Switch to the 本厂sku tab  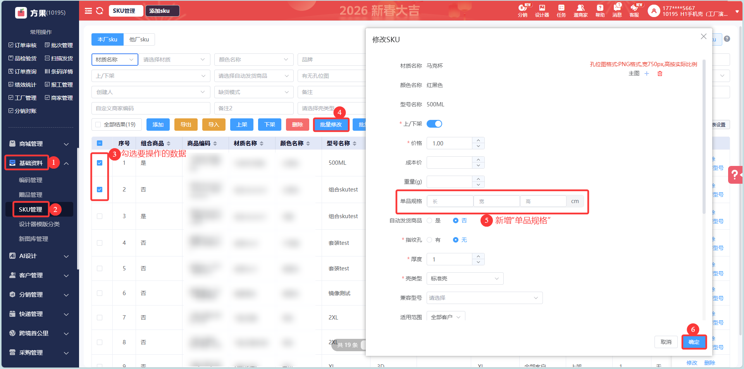[x=107, y=39]
